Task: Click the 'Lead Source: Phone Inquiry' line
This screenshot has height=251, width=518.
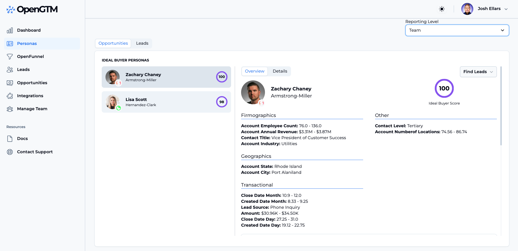Action: click(270, 207)
